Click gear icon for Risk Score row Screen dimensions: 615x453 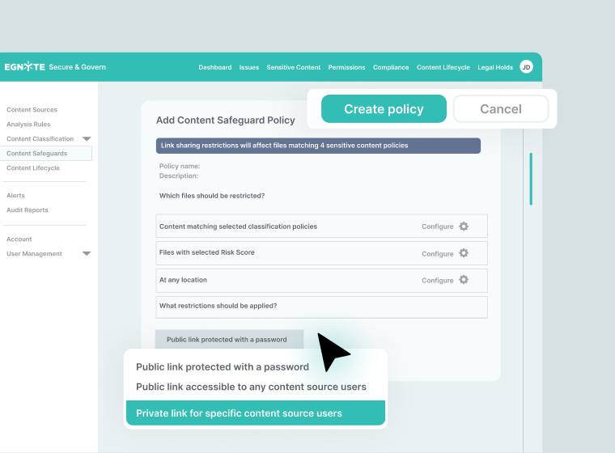[x=464, y=253]
